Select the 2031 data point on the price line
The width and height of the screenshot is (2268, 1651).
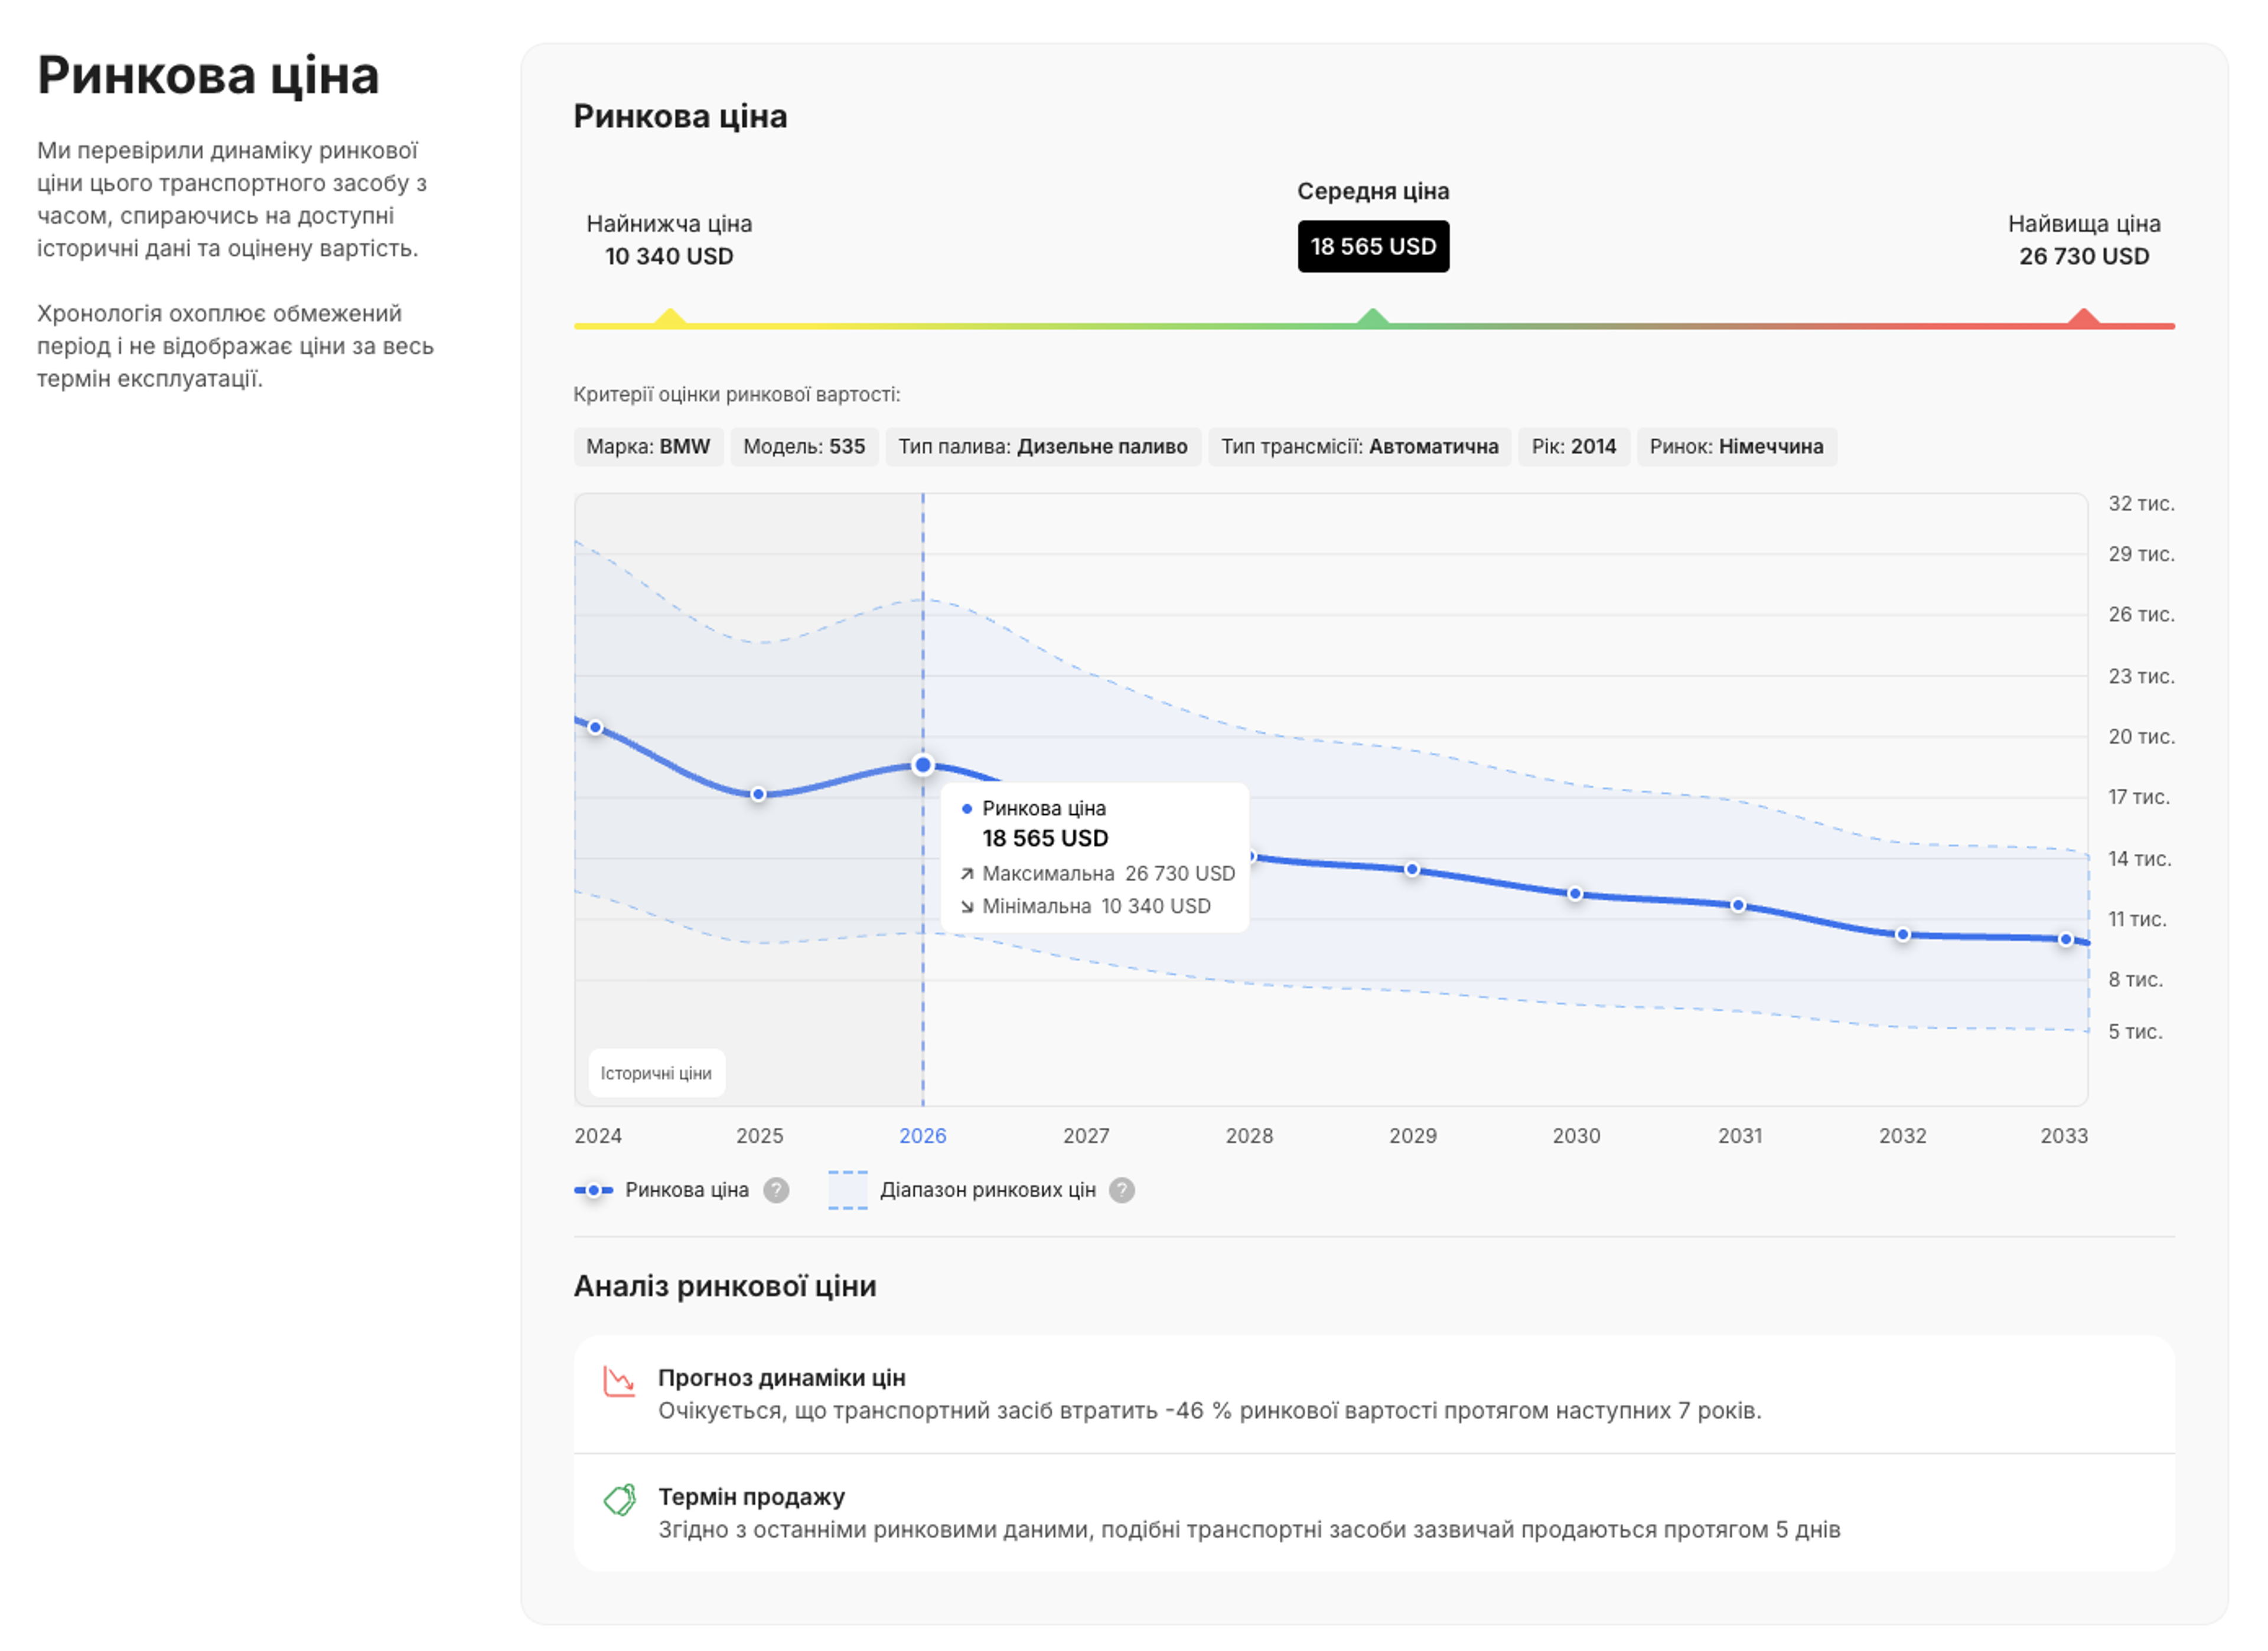click(1739, 905)
